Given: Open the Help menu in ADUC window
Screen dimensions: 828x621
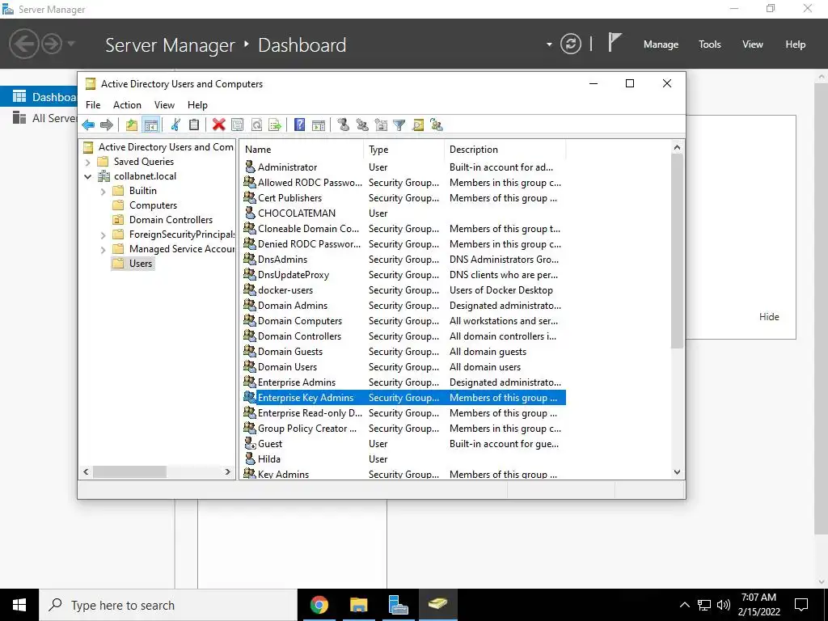Looking at the screenshot, I should pos(197,105).
